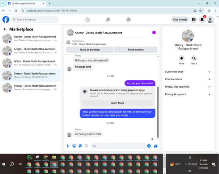Open the Facebook menu grid icon
The width and height of the screenshot is (219, 174).
tap(194, 20)
